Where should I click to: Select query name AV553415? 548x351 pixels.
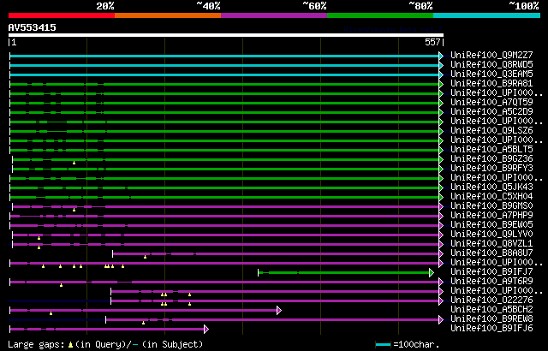click(33, 27)
